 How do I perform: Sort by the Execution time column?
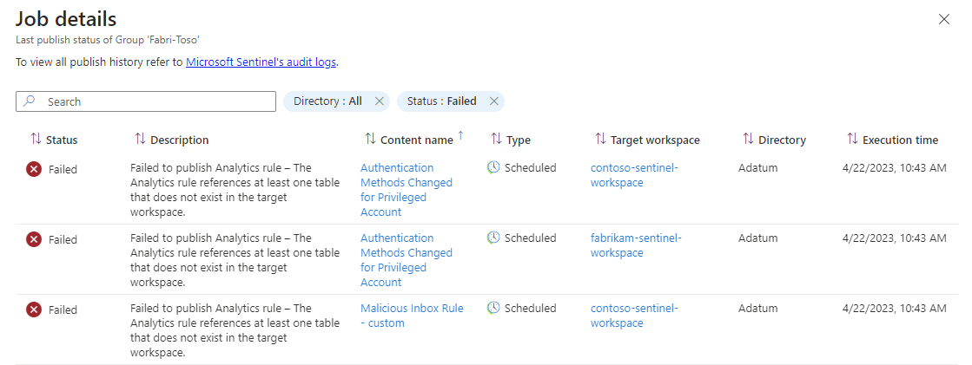click(893, 140)
